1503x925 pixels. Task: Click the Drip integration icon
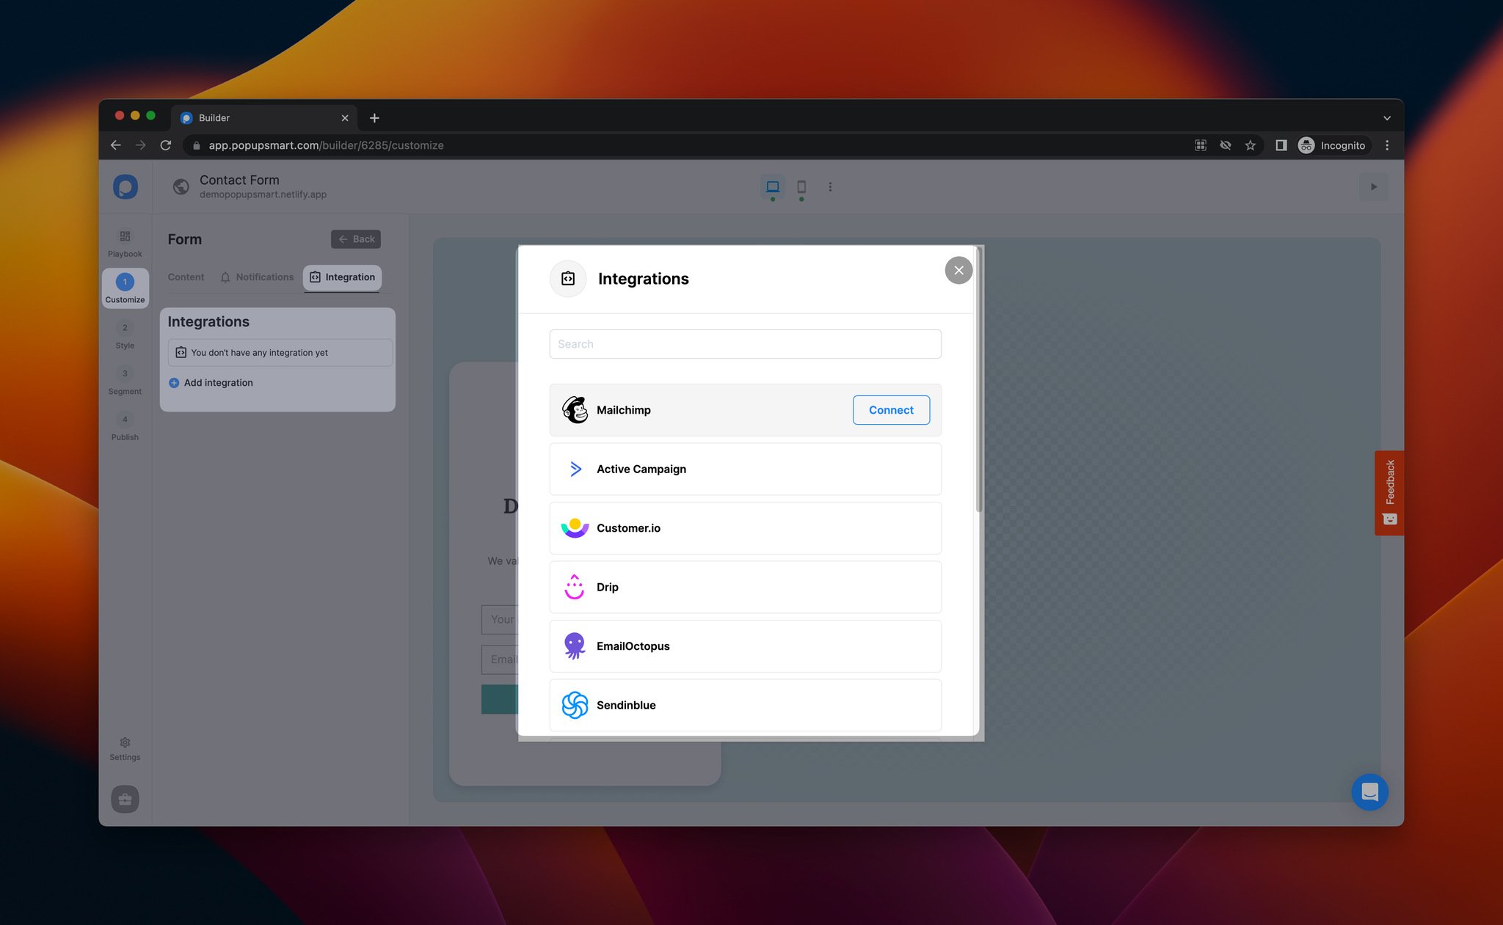[575, 587]
